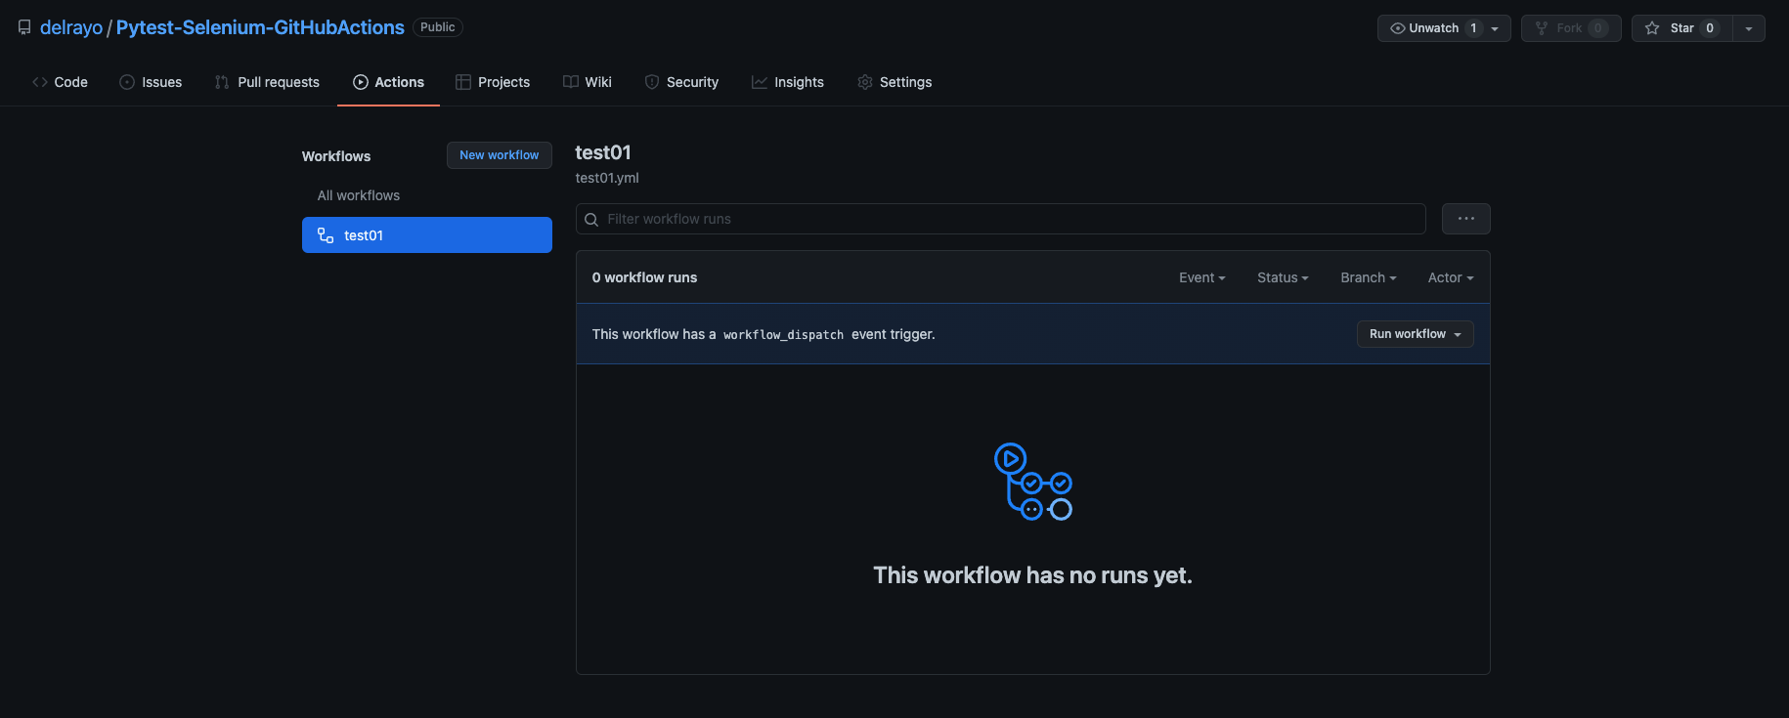Click the watchers count badge showing 1

1473,28
